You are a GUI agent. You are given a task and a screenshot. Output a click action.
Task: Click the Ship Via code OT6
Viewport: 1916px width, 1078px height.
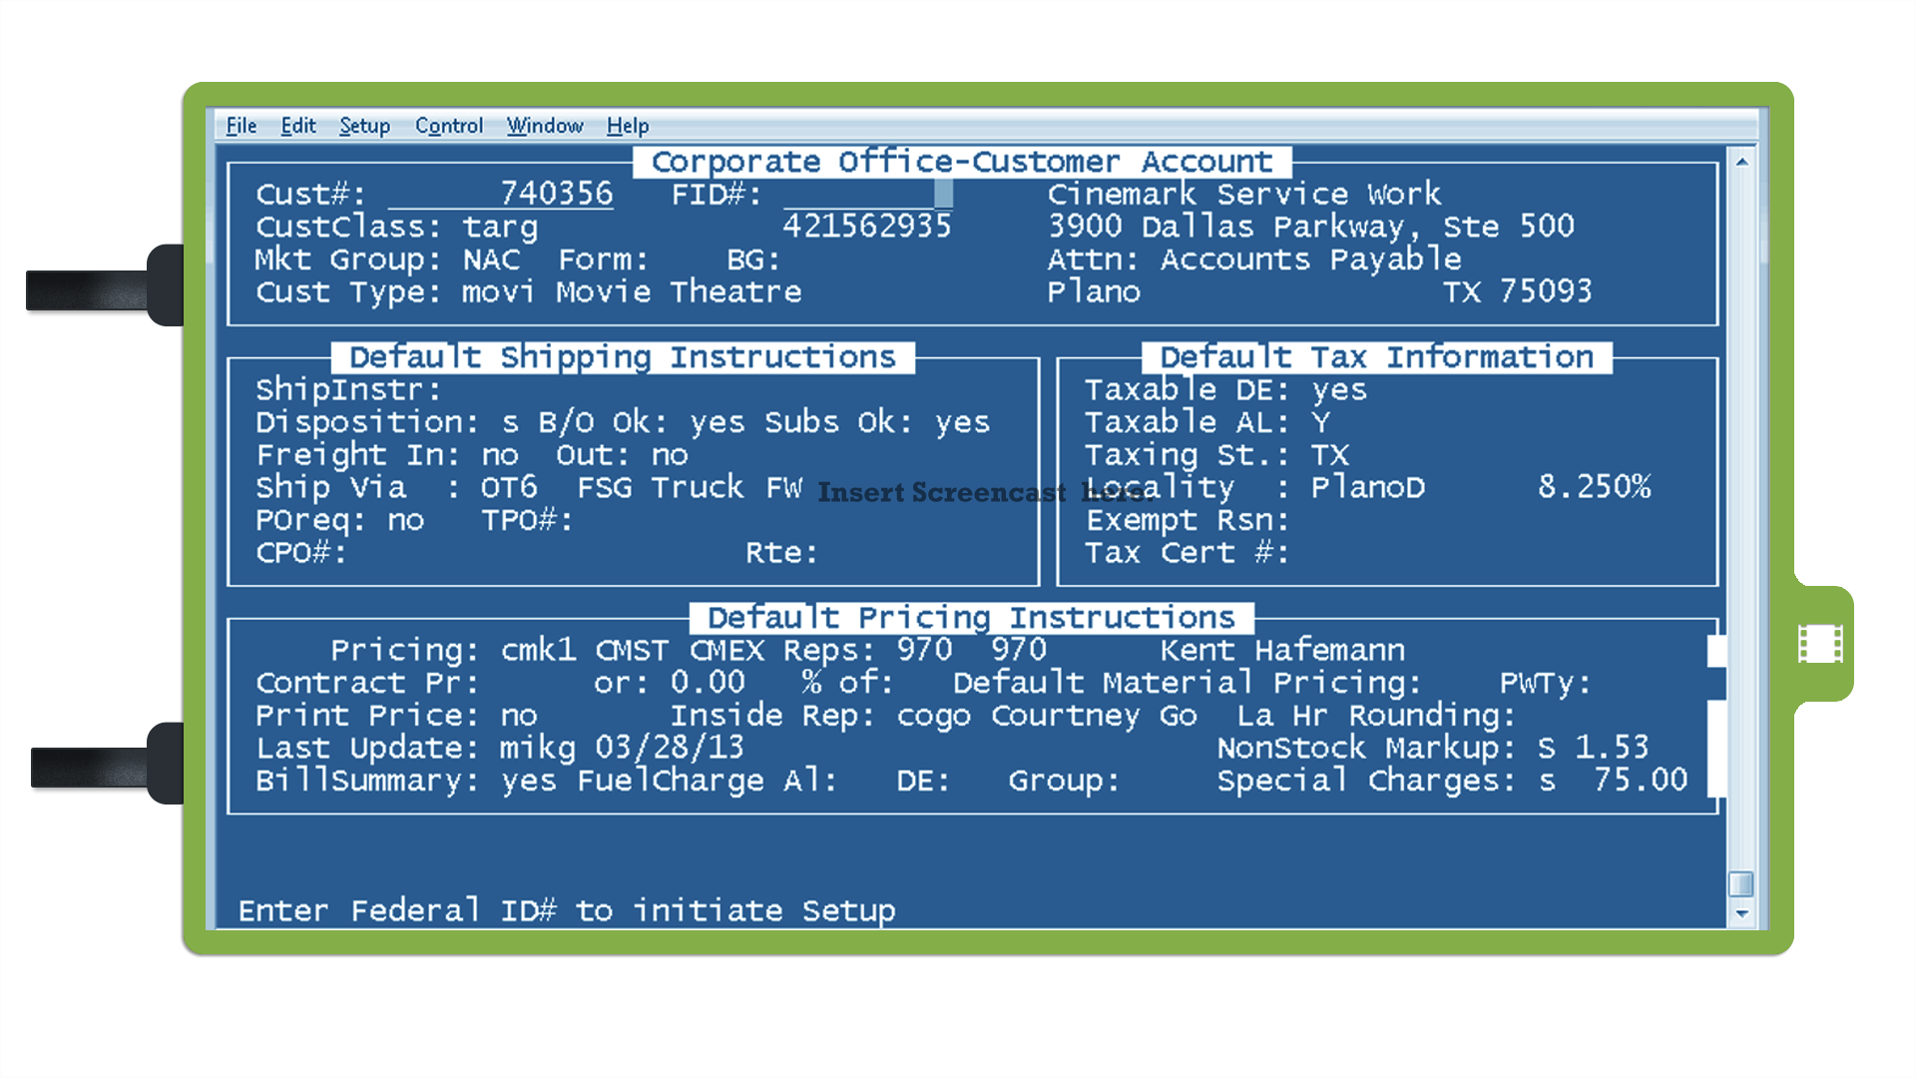point(509,487)
